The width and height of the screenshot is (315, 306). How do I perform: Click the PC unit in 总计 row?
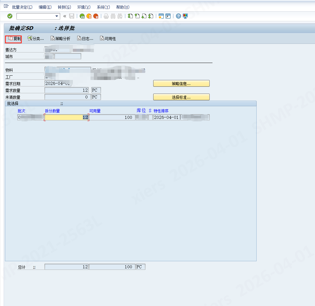141,267
